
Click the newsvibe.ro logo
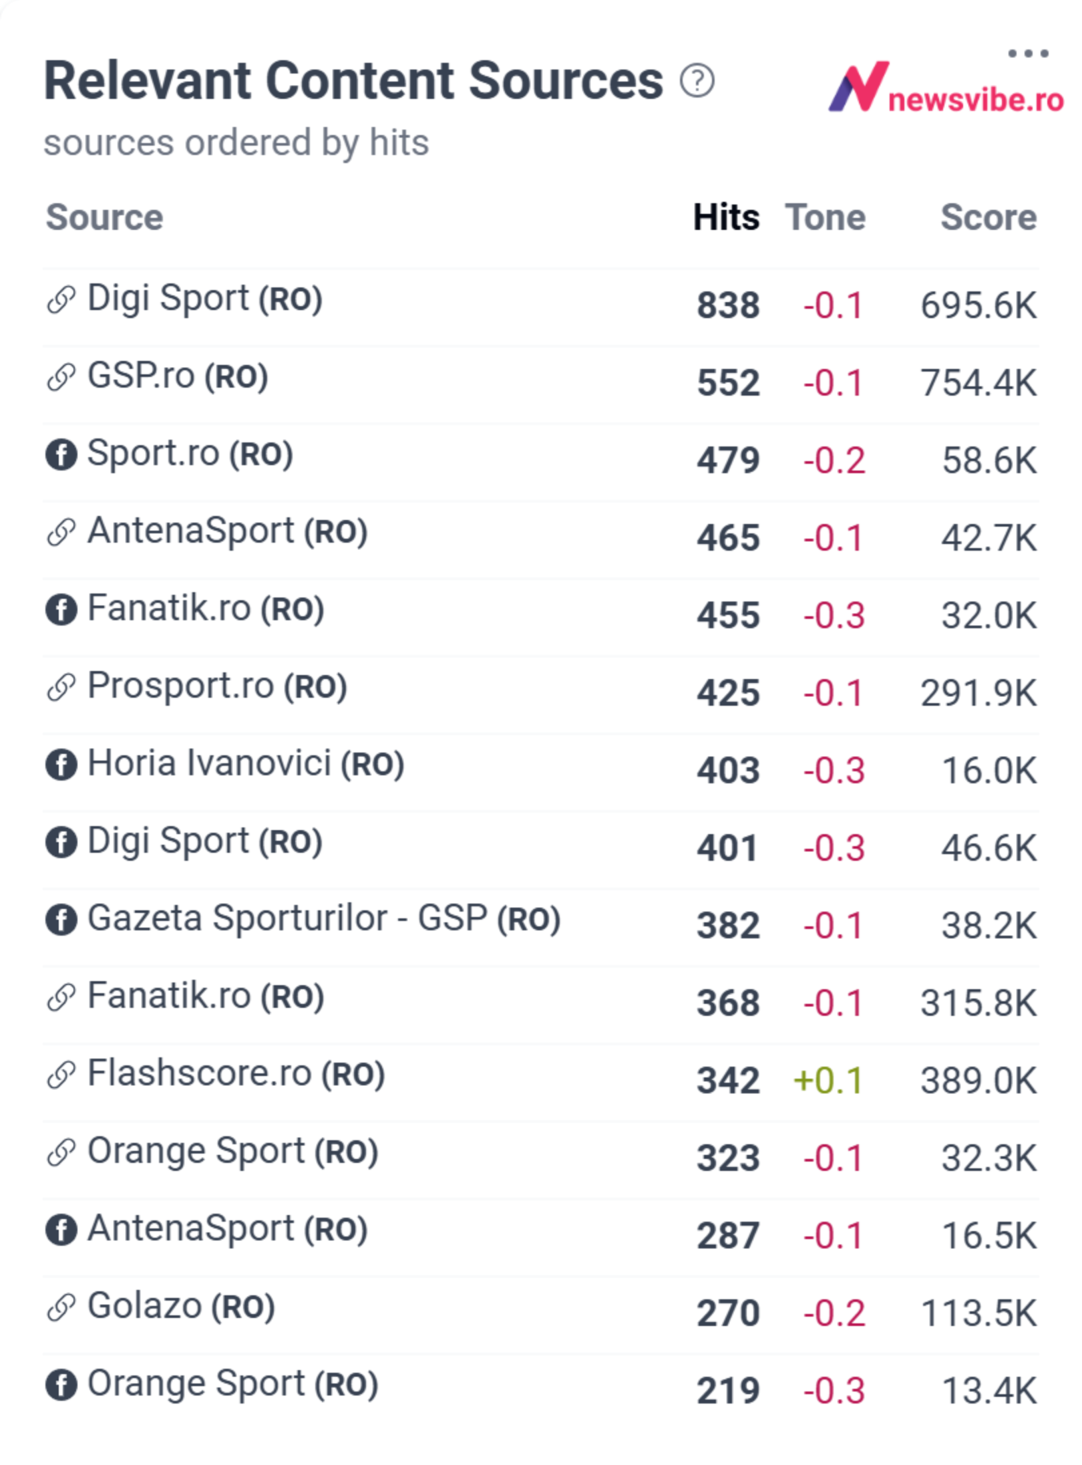[946, 88]
